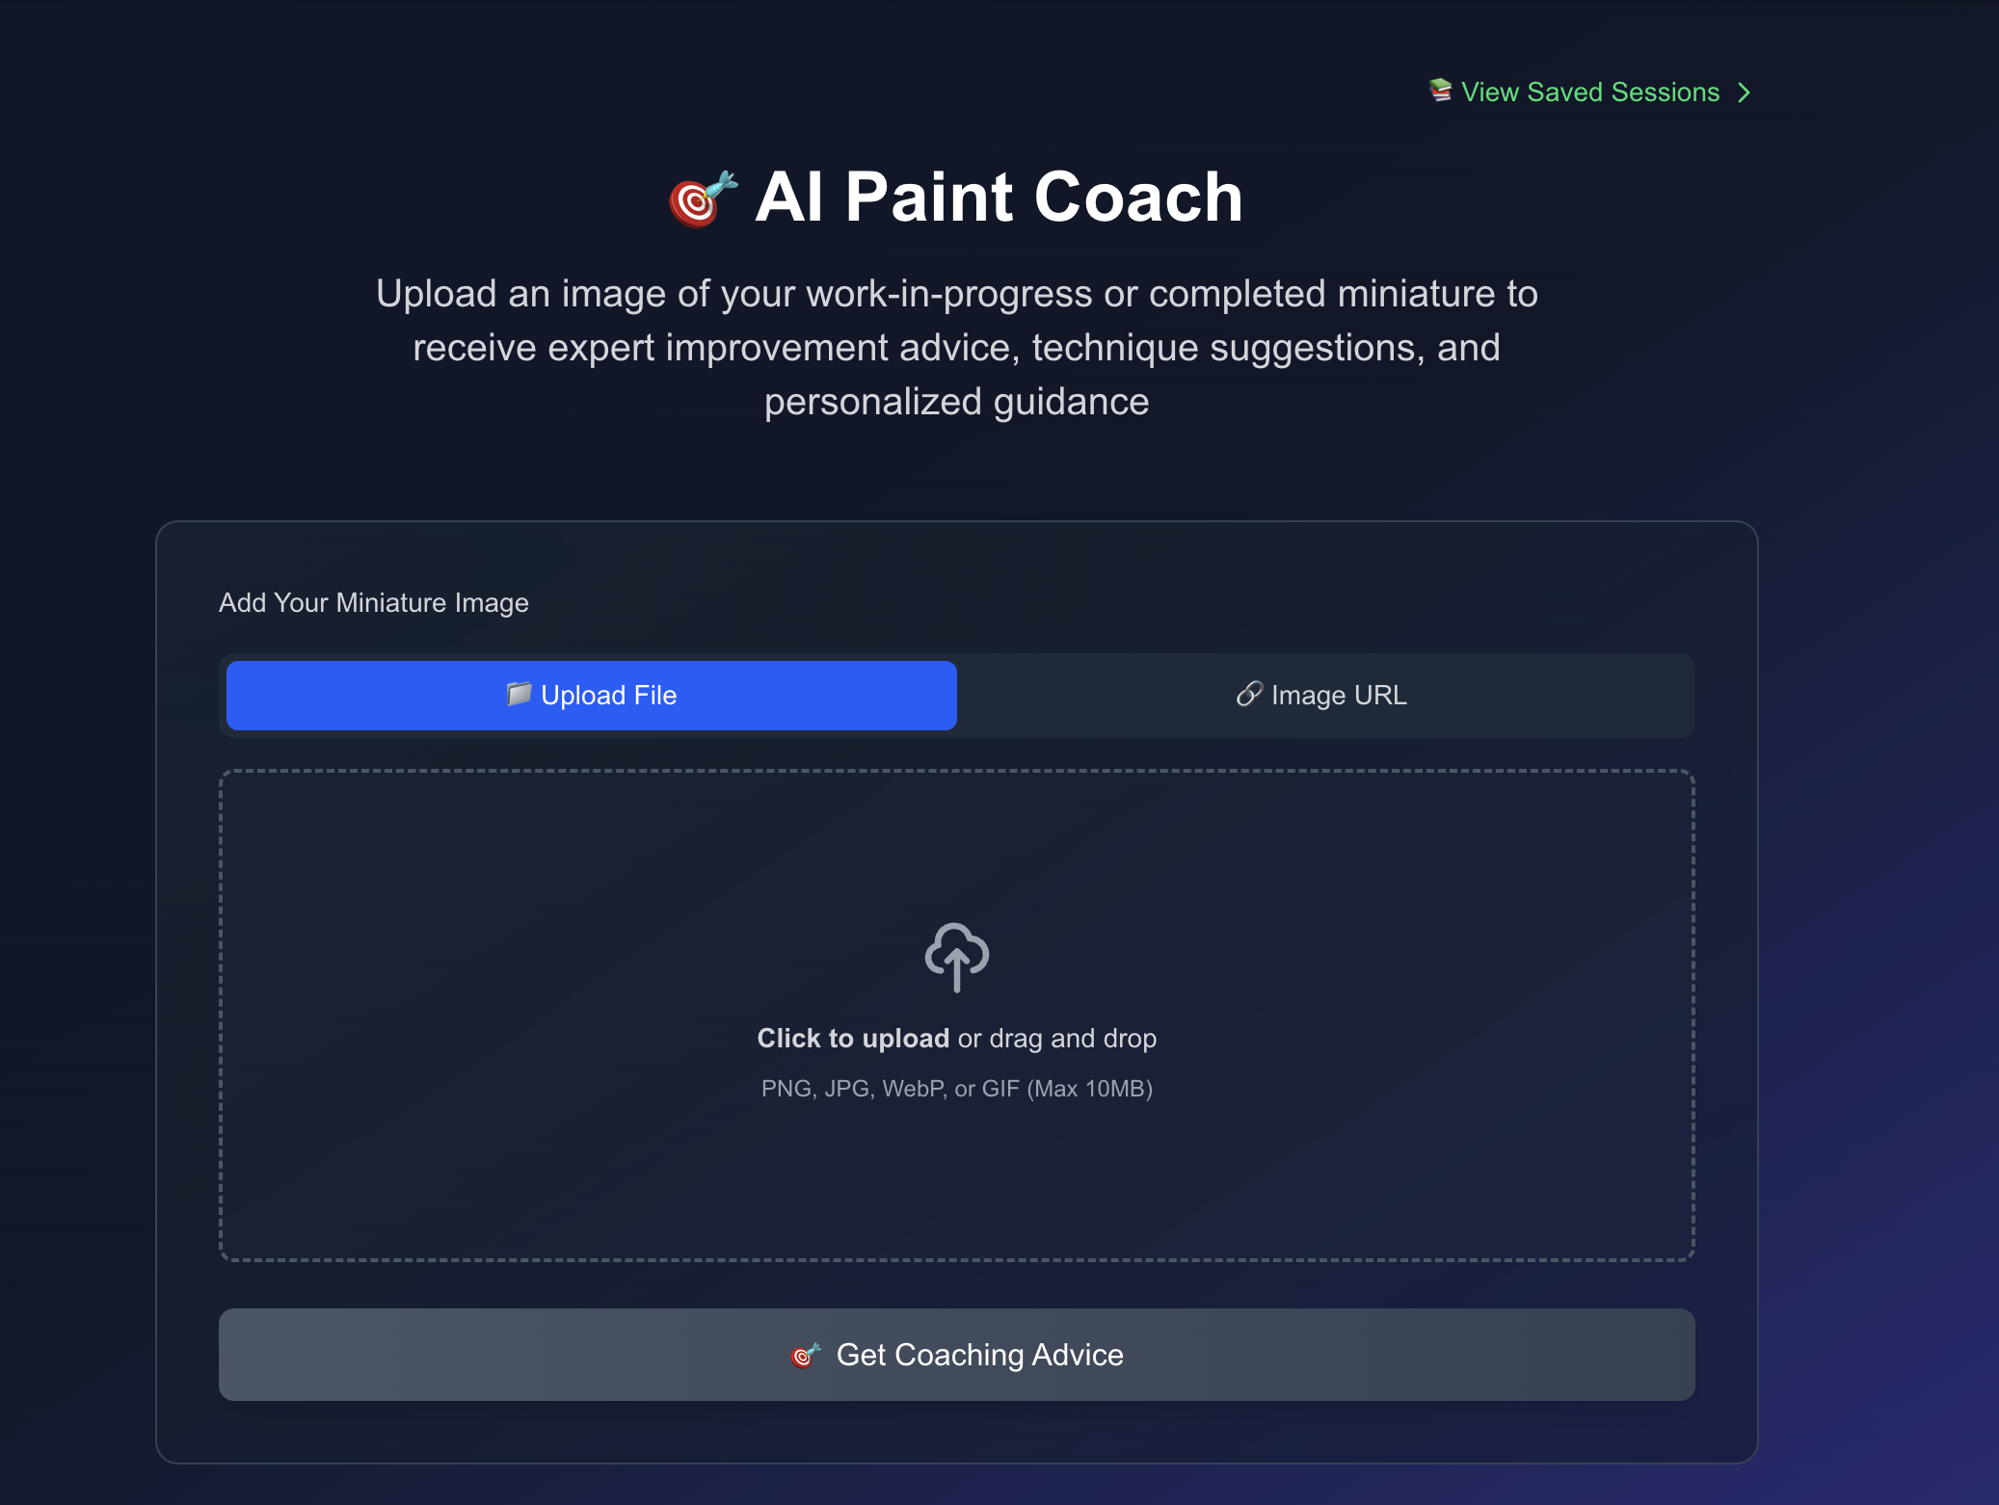Screen dimensions: 1999x1505
Task: Click the 'PNG, JPG, WebP, or GIF (Max 10MB)' text
Action: (x=957, y=1089)
